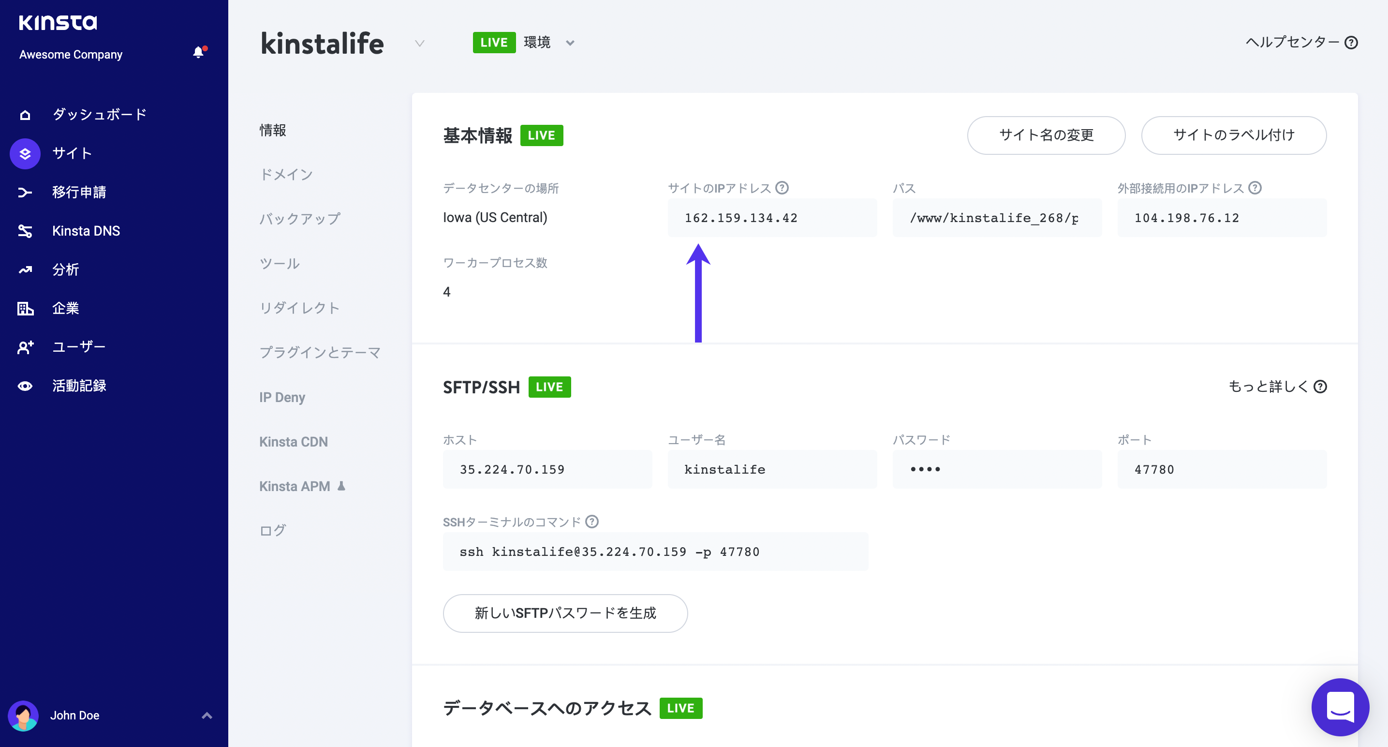This screenshot has width=1388, height=747.
Task: Open the リダイレクト tab
Action: pyautogui.click(x=299, y=308)
